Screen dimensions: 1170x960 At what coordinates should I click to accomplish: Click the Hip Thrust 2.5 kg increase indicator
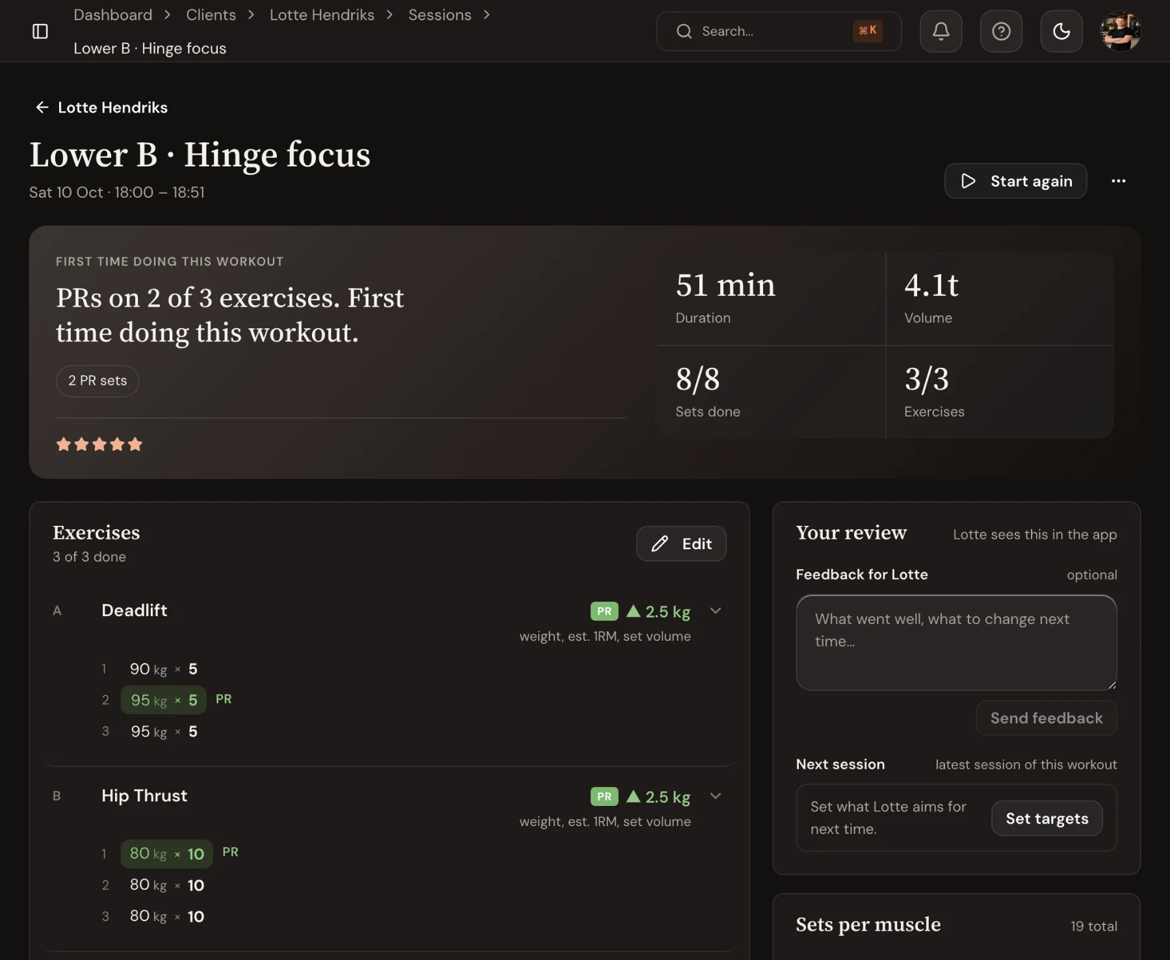point(658,797)
